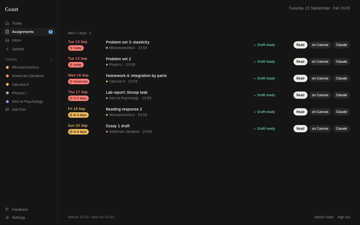Go to Inbox
The width and height of the screenshot is (360, 225).
29,40
